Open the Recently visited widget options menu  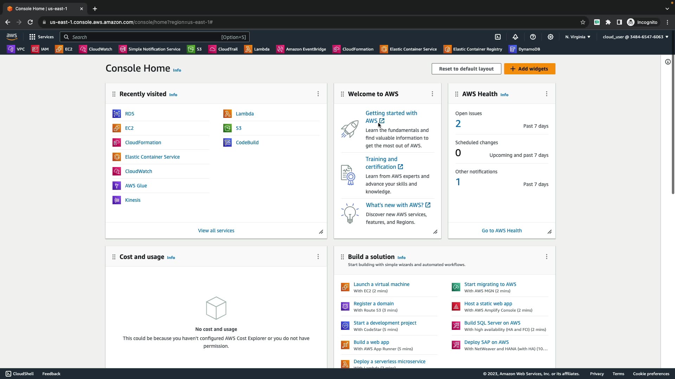(x=318, y=94)
